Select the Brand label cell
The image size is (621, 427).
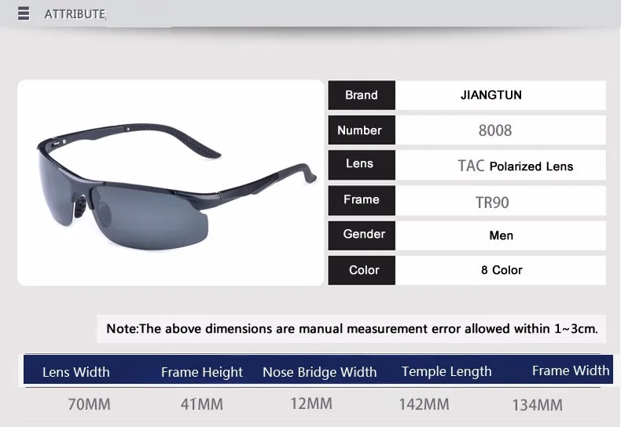361,95
